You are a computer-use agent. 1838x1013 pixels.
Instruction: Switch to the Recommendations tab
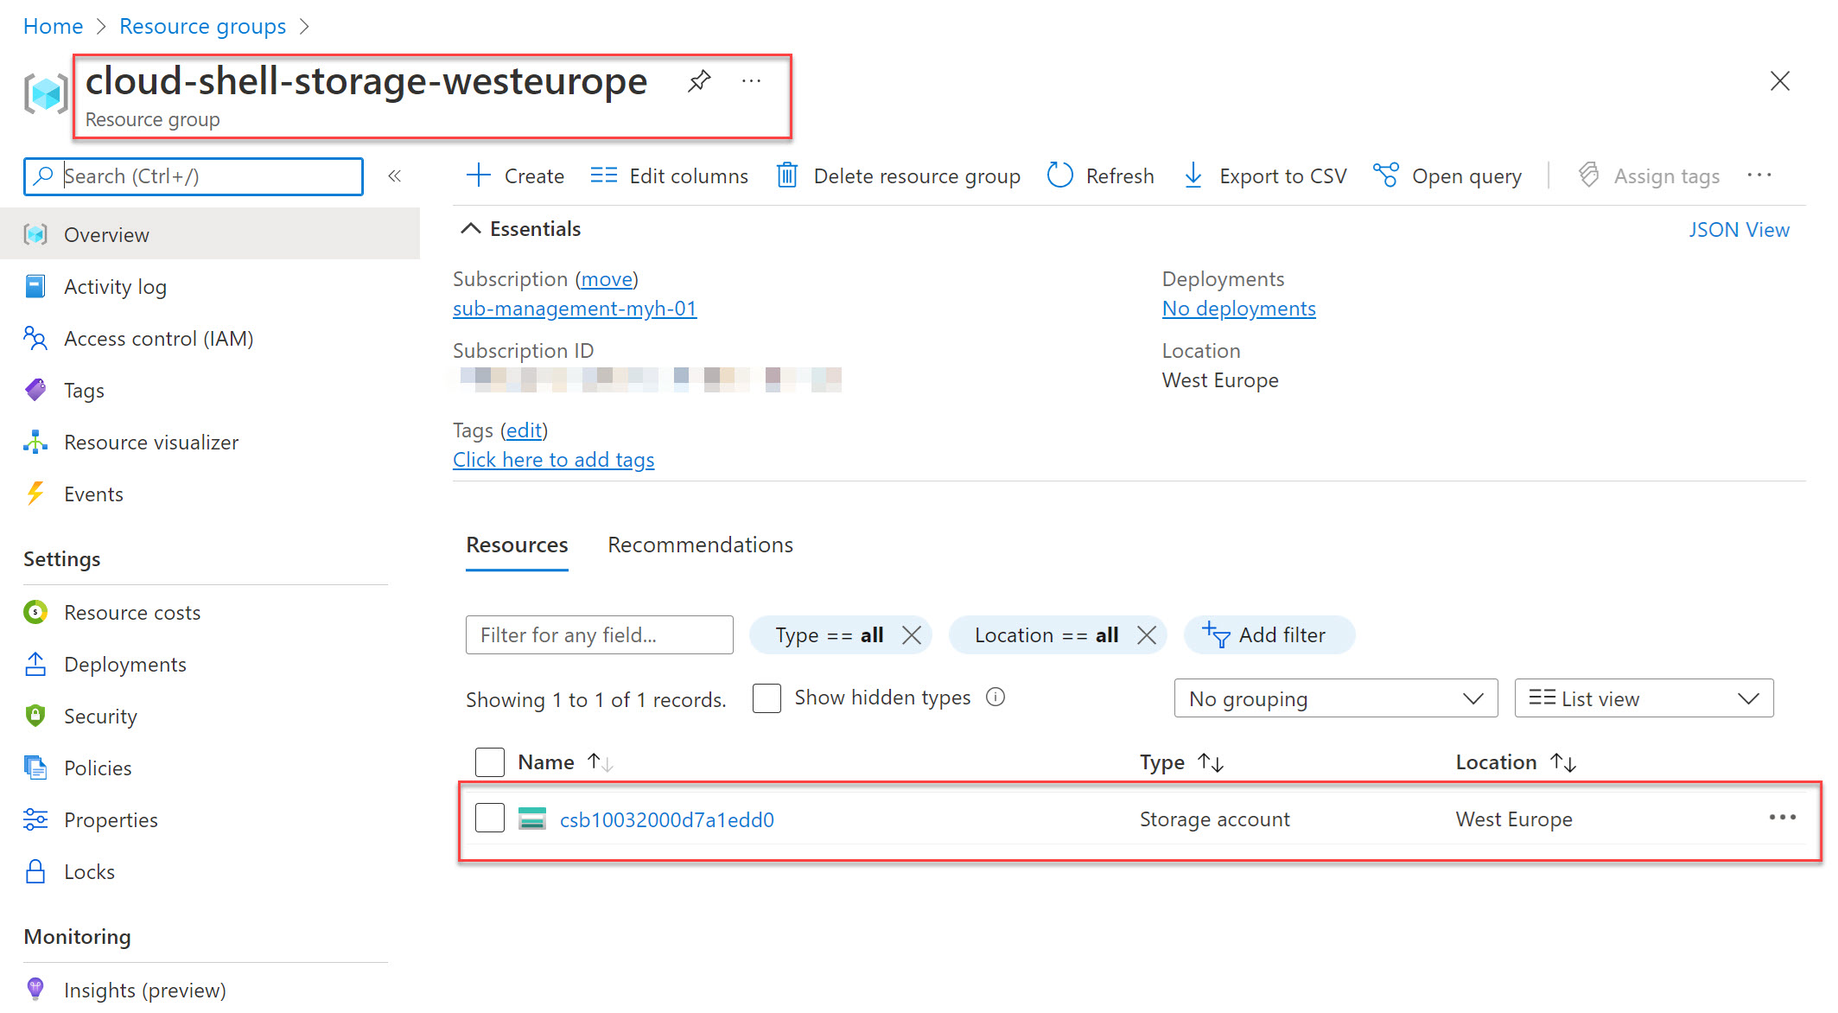(x=700, y=545)
